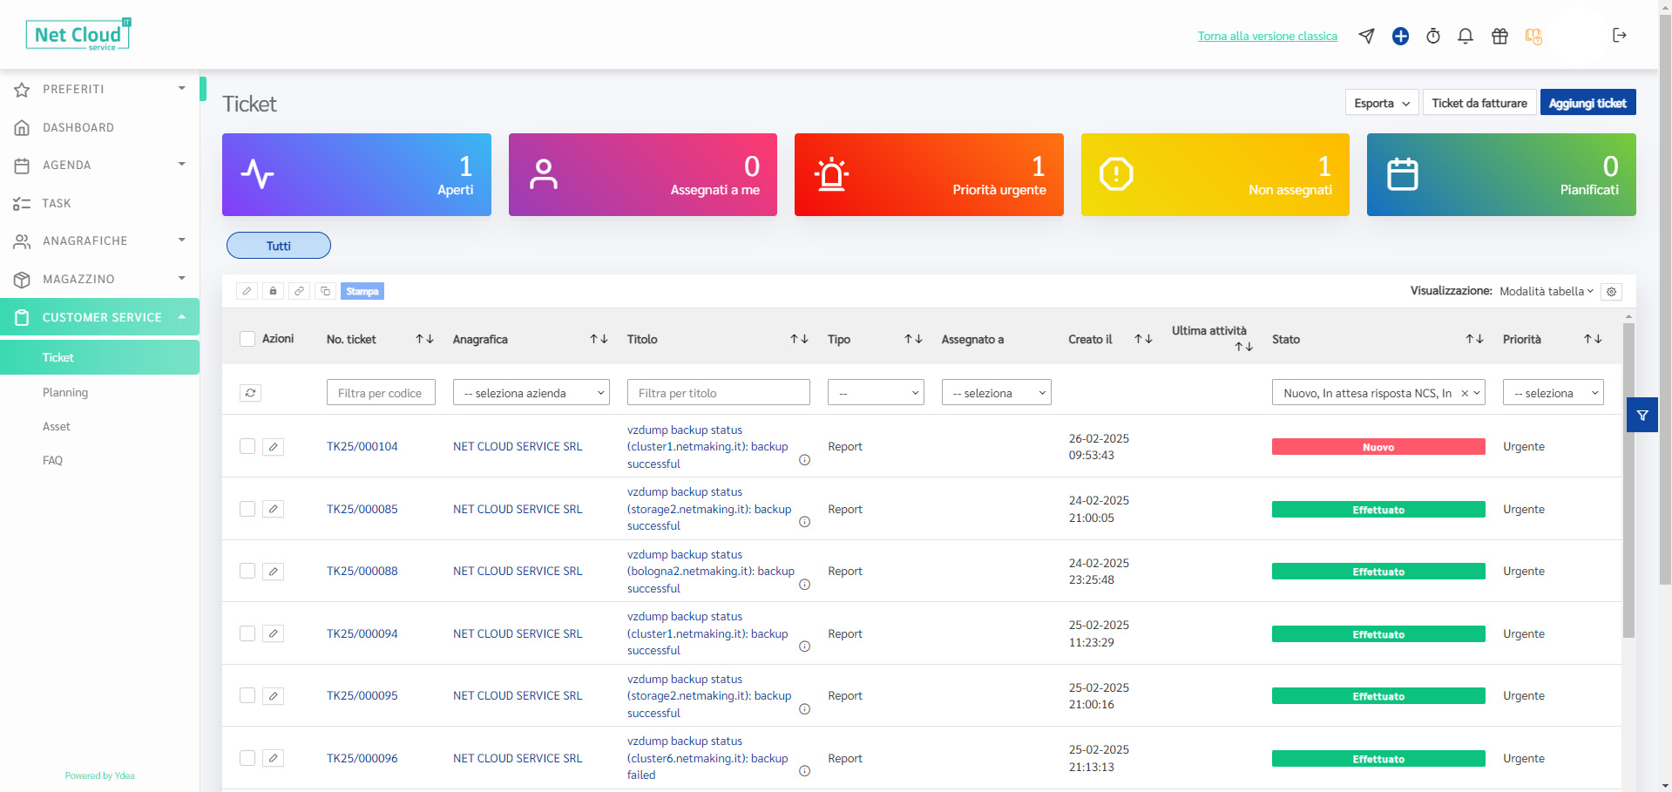Image resolution: width=1672 pixels, height=792 pixels.
Task: Click the logout icon
Action: click(1620, 35)
